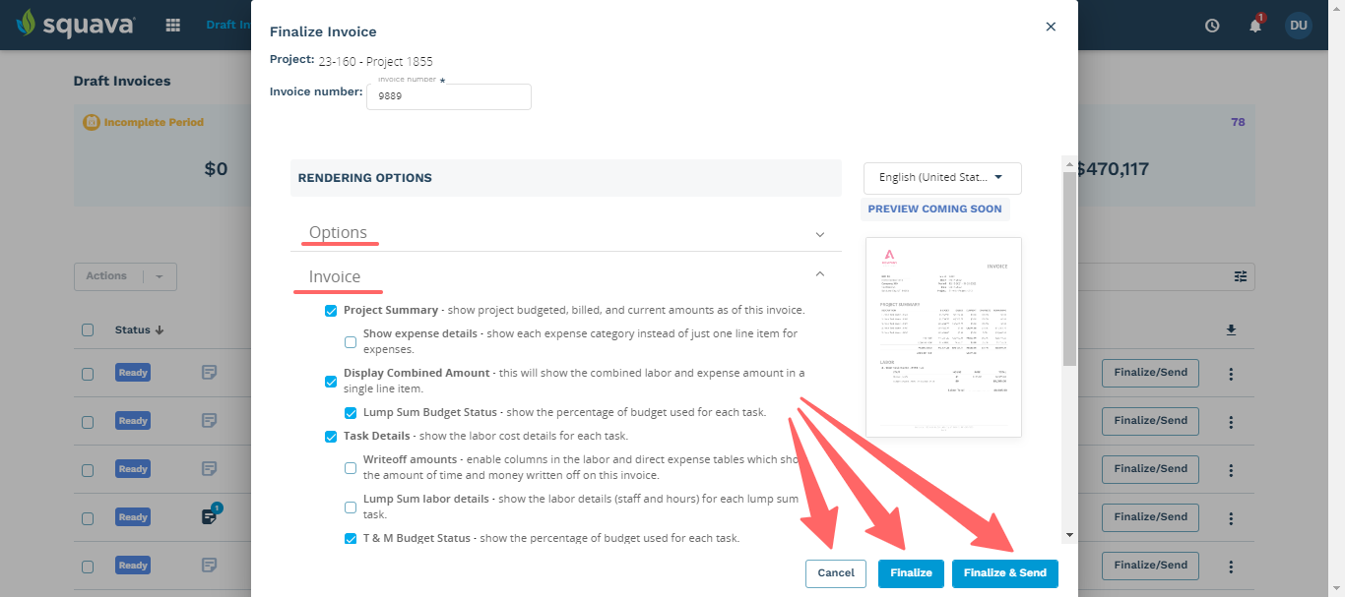This screenshot has width=1345, height=597.
Task: Open the English language dropdown
Action: (x=941, y=178)
